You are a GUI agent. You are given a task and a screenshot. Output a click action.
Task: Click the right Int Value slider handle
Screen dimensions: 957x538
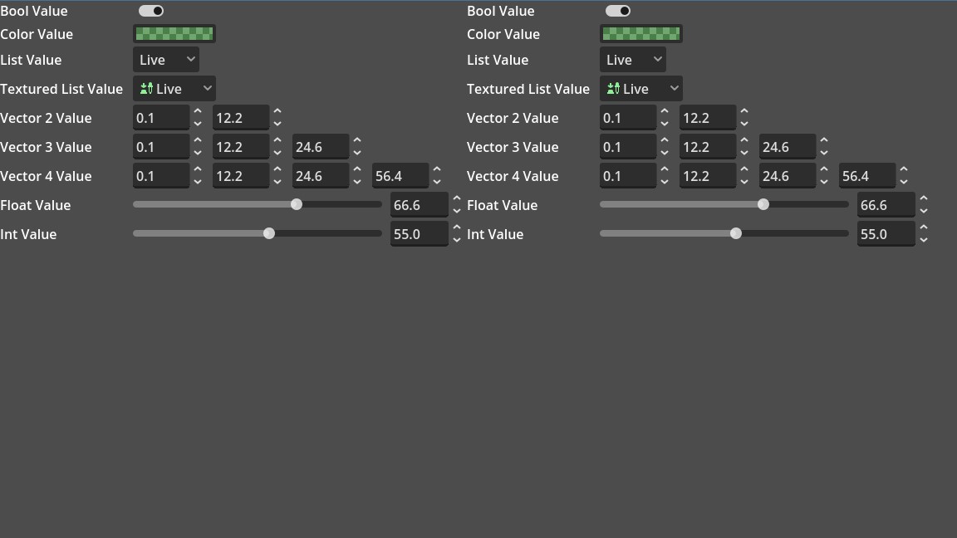(x=736, y=233)
